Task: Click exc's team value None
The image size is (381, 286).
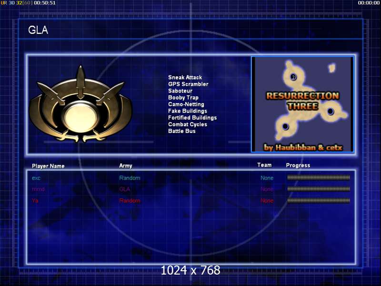Action: click(x=267, y=178)
